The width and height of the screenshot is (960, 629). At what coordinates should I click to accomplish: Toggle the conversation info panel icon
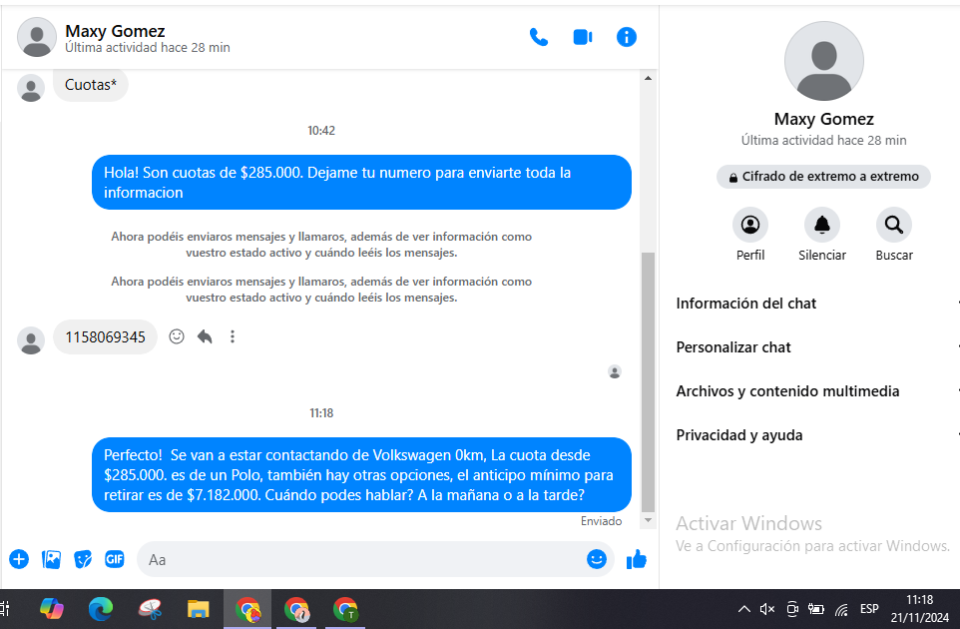[627, 38]
